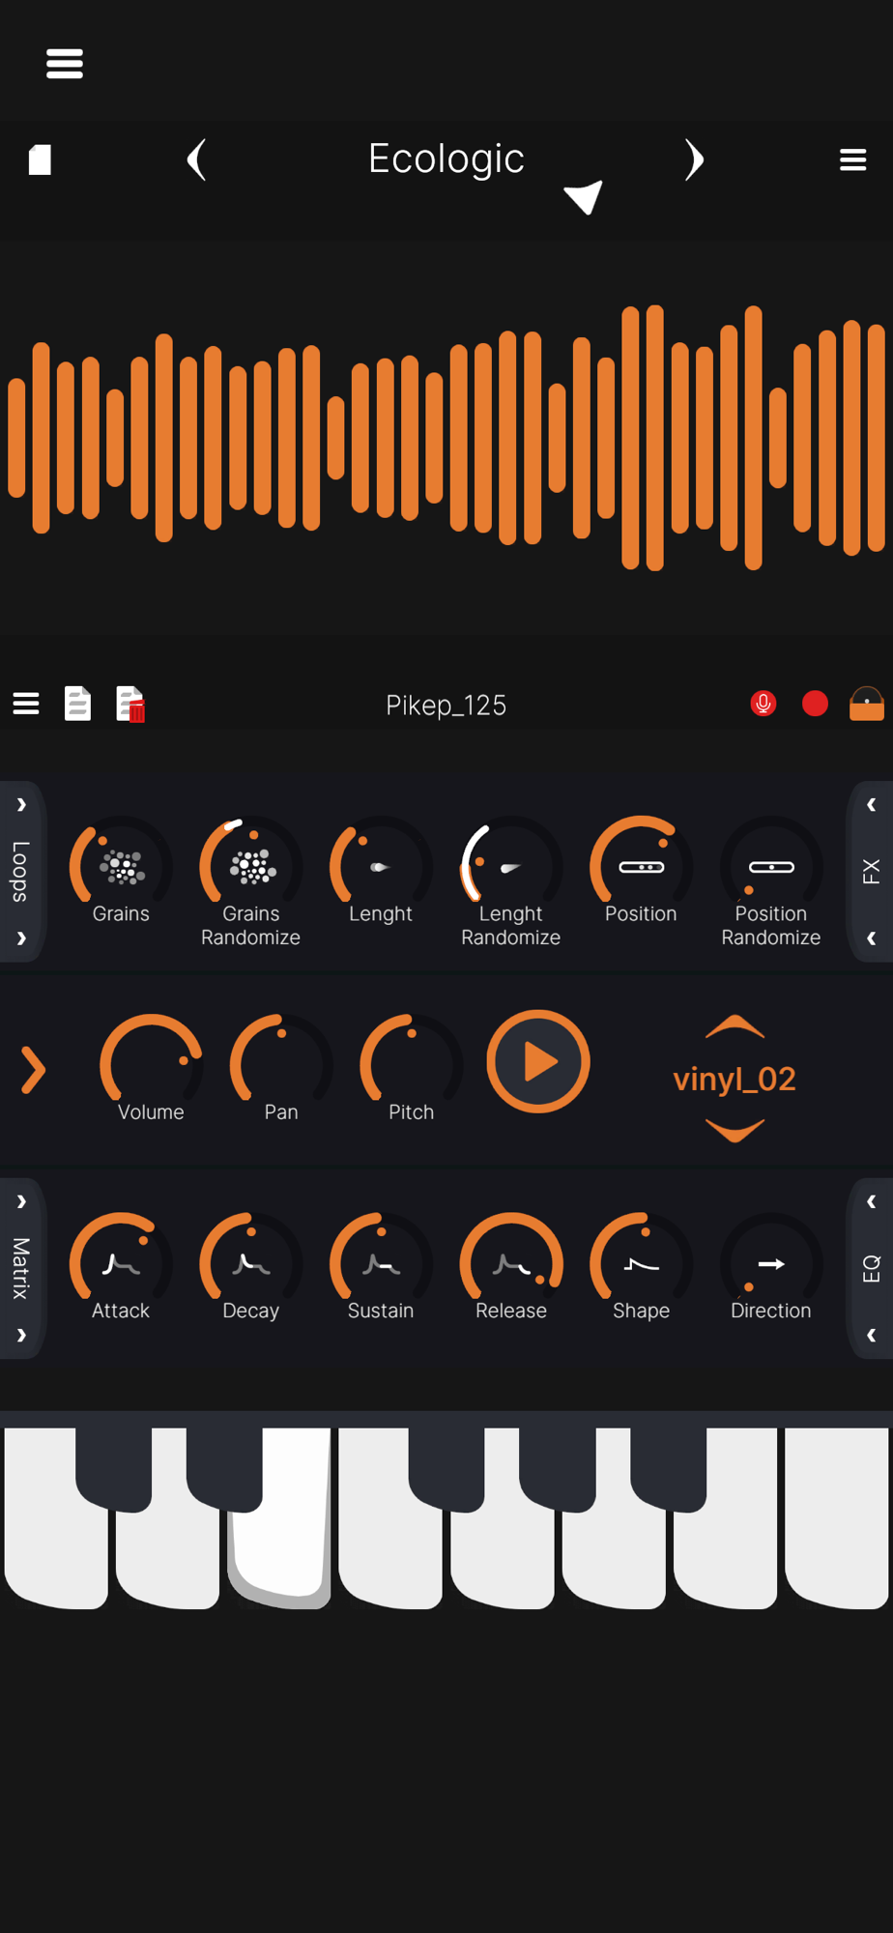
Task: Click the vinyl_02 sample label
Action: (x=735, y=1079)
